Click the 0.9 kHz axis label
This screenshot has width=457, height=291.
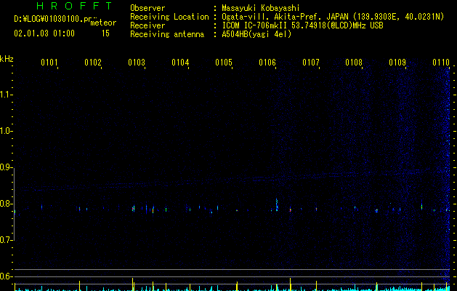point(6,167)
